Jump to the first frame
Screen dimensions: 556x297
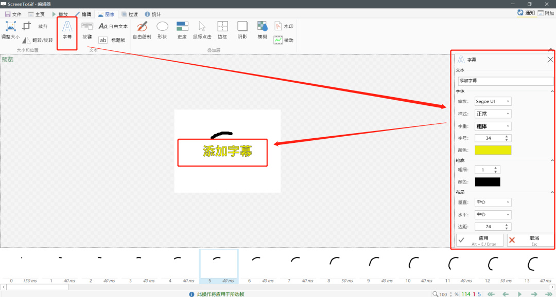click(491, 294)
